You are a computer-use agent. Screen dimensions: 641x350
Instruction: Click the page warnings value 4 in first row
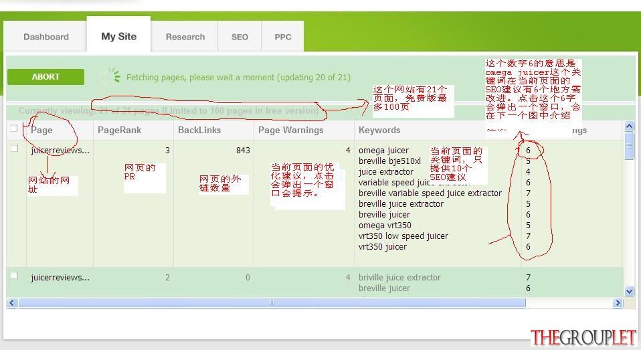pyautogui.click(x=348, y=151)
